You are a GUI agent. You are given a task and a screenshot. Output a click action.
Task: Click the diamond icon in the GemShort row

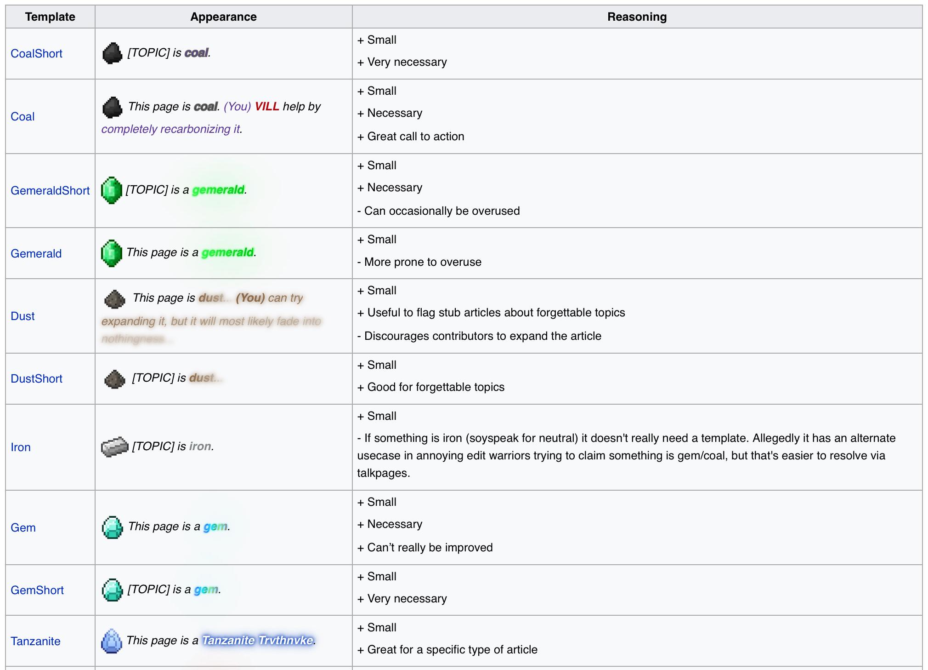tap(112, 590)
